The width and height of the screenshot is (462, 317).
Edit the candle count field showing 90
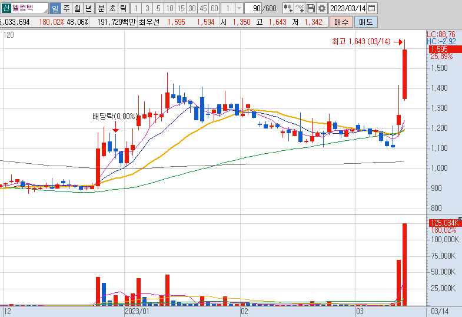click(x=253, y=8)
